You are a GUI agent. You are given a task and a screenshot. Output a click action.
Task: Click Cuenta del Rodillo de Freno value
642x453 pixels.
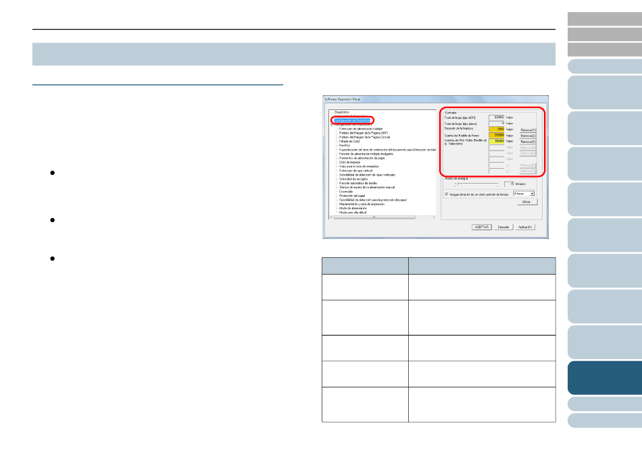[496, 135]
